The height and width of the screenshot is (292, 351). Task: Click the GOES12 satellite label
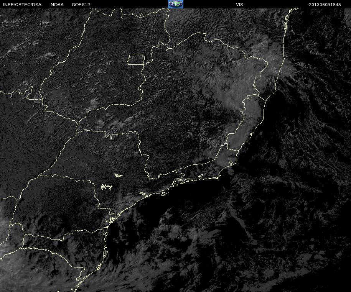click(x=81, y=5)
